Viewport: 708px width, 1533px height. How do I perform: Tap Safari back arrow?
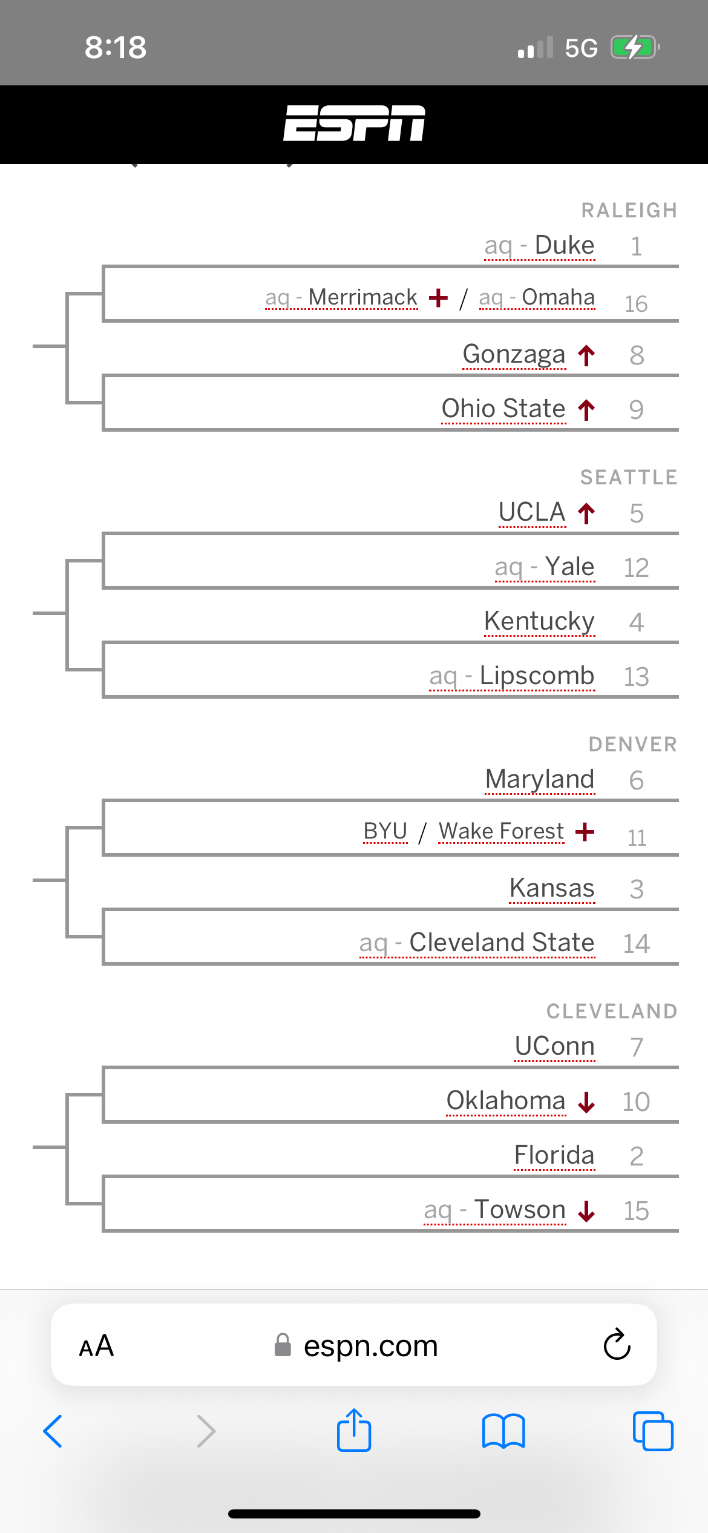click(x=53, y=1431)
